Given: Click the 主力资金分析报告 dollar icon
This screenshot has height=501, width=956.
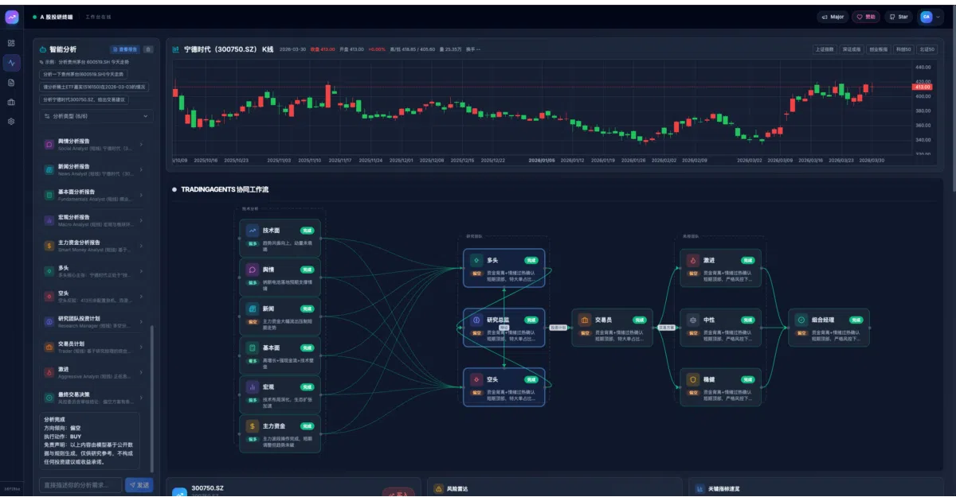Looking at the screenshot, I should pos(49,245).
